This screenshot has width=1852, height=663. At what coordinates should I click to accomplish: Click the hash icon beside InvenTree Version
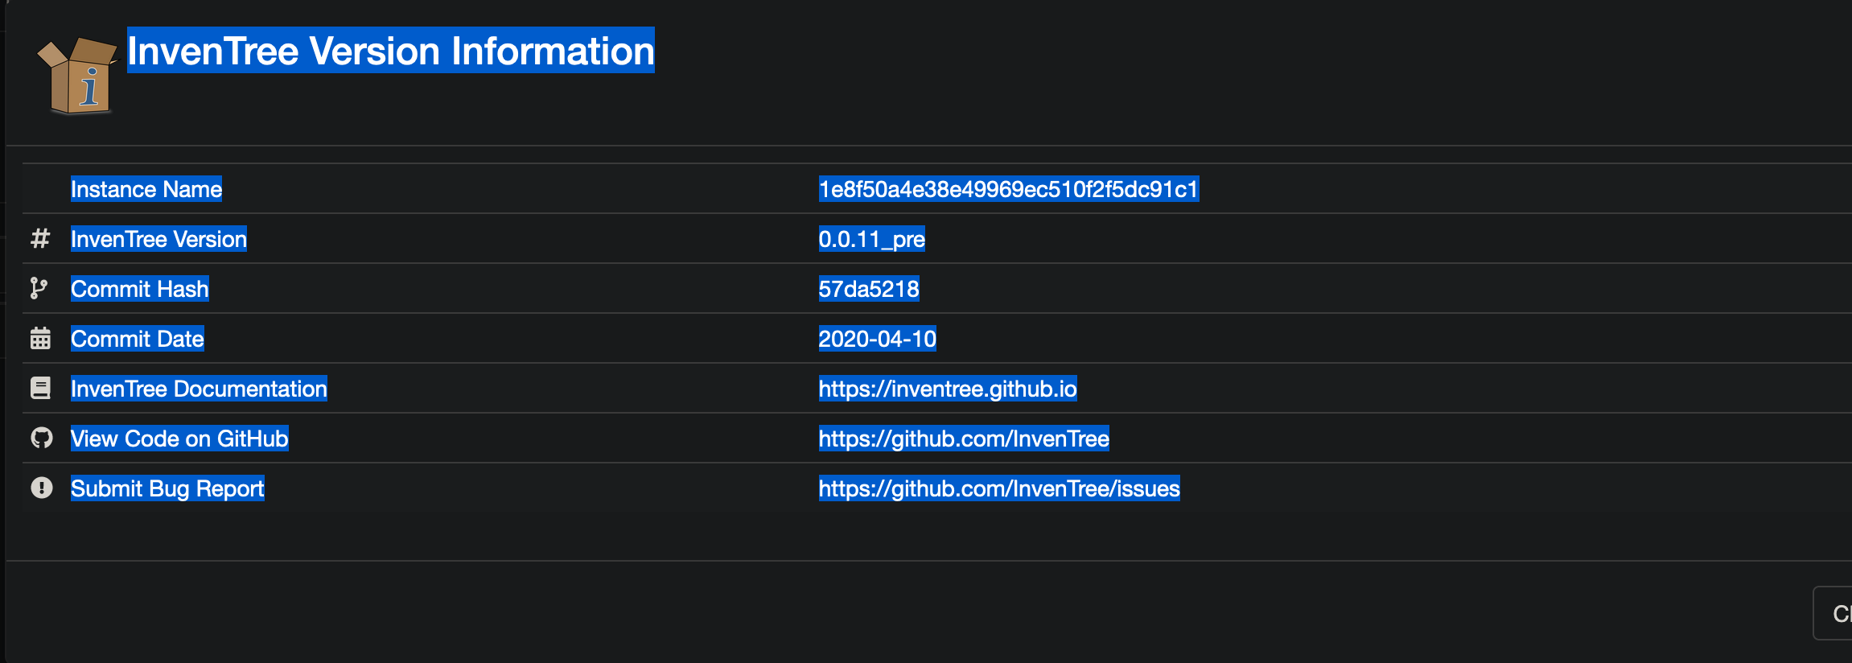point(39,239)
